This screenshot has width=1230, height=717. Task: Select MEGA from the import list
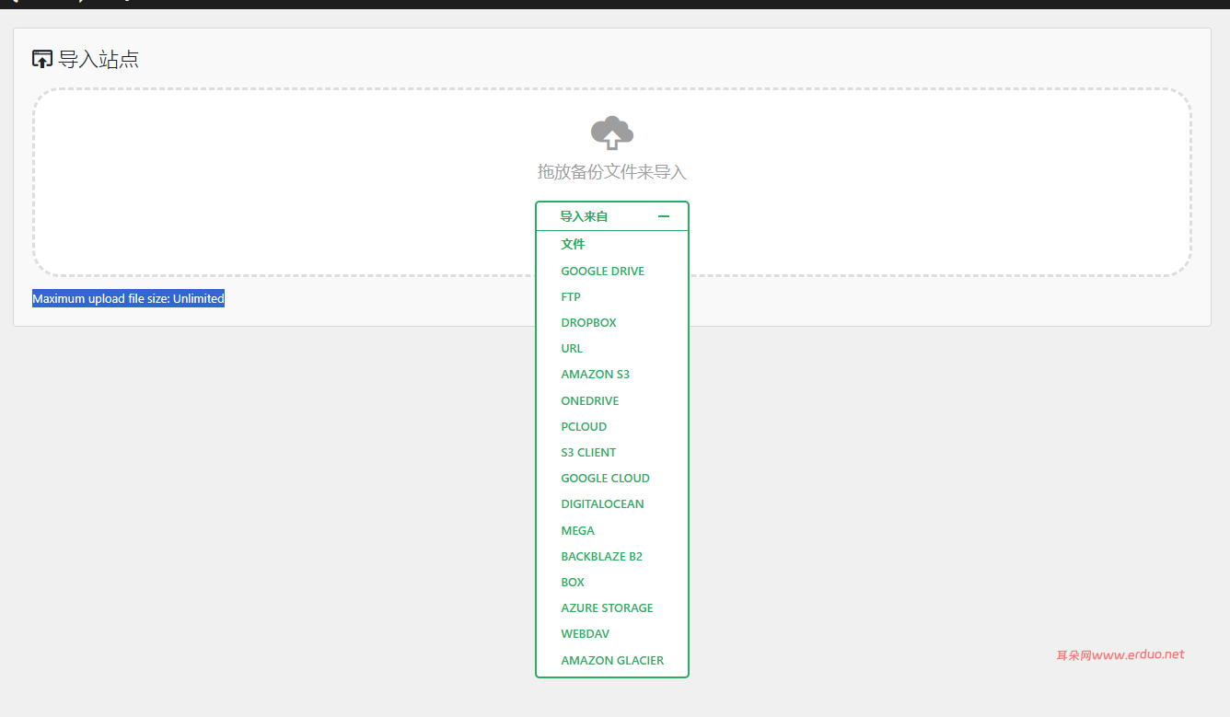pyautogui.click(x=577, y=530)
